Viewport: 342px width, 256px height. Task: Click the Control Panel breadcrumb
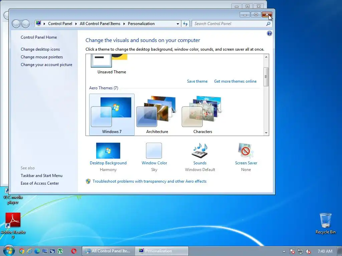point(60,24)
